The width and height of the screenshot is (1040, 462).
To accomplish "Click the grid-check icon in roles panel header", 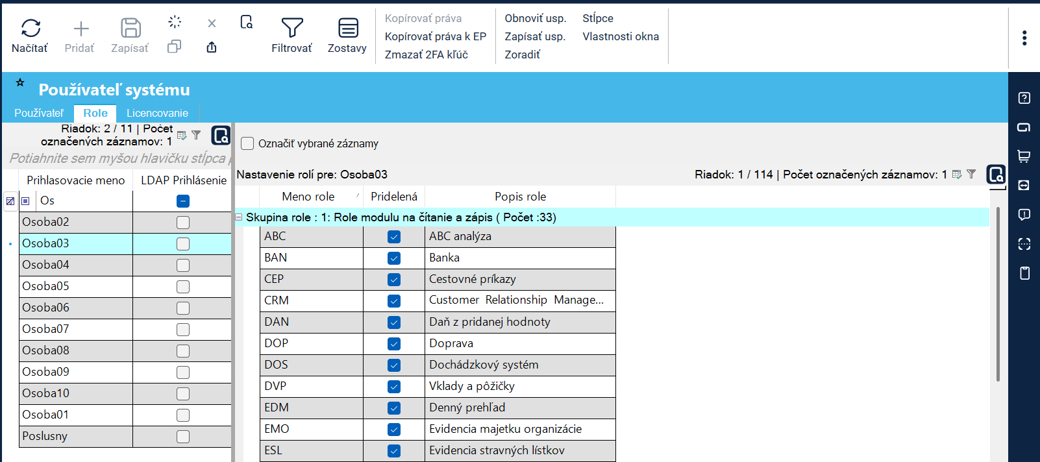I will [x=957, y=174].
